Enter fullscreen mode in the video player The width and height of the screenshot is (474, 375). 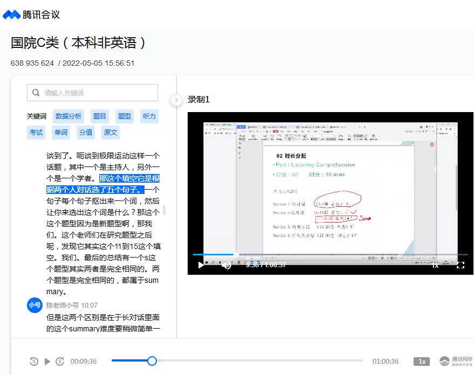(x=461, y=265)
